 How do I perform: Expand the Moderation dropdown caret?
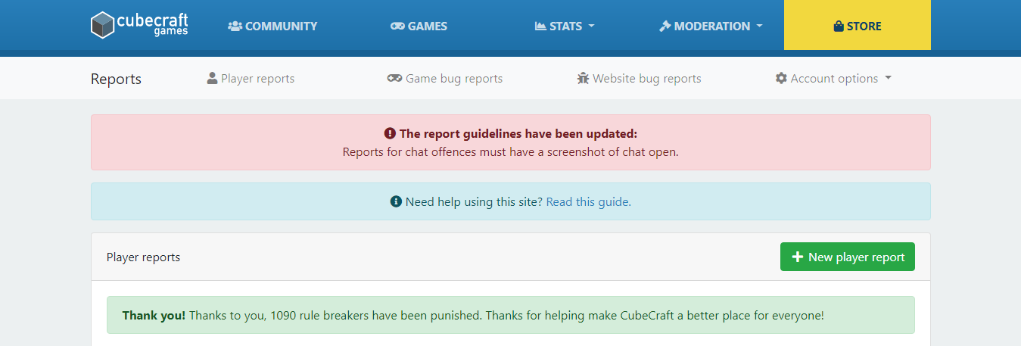coord(758,26)
